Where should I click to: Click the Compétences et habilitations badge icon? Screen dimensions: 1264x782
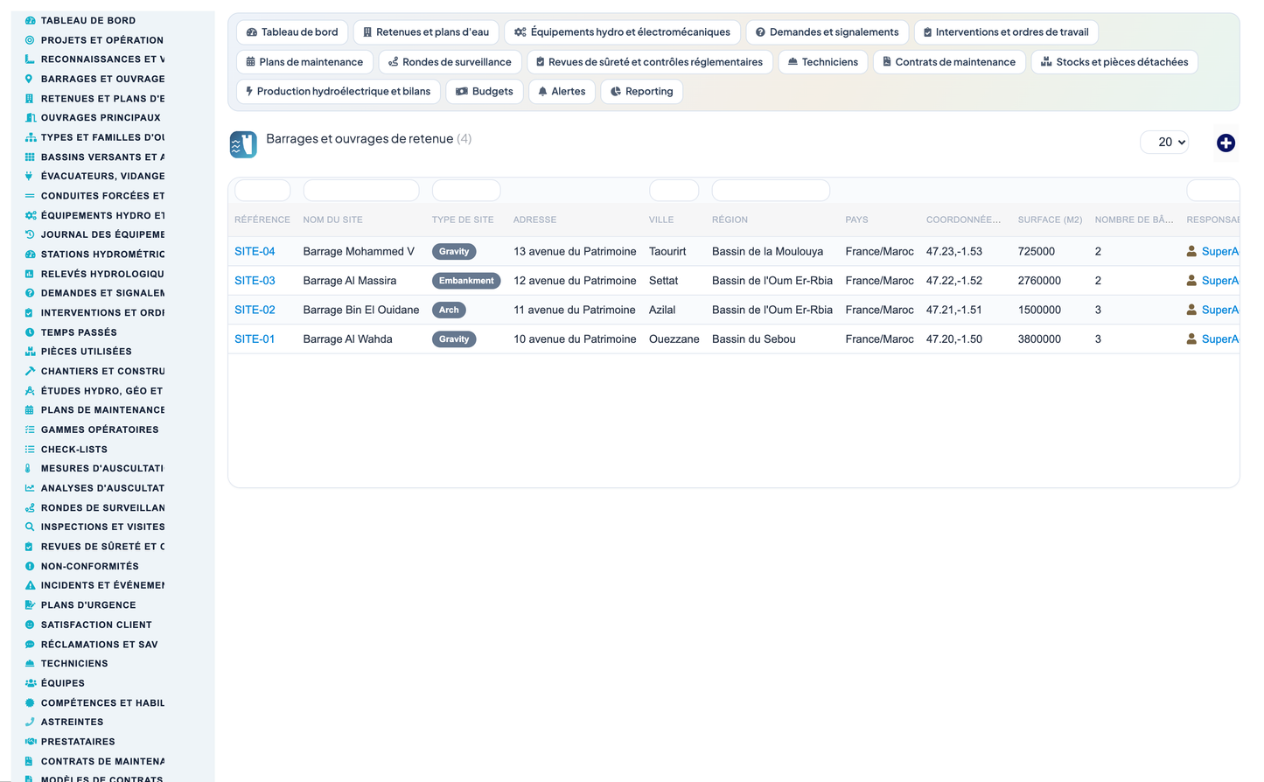pos(30,703)
